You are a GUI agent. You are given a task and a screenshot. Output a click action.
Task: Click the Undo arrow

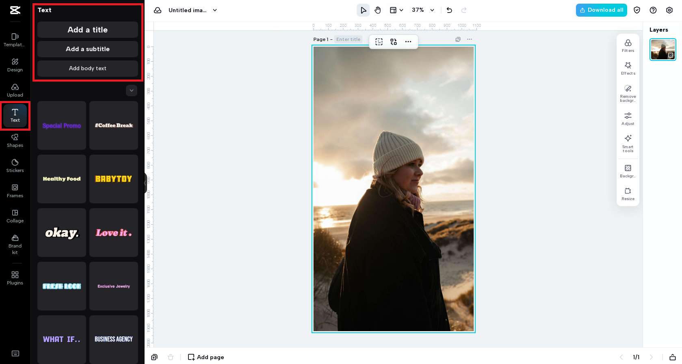coord(449,10)
